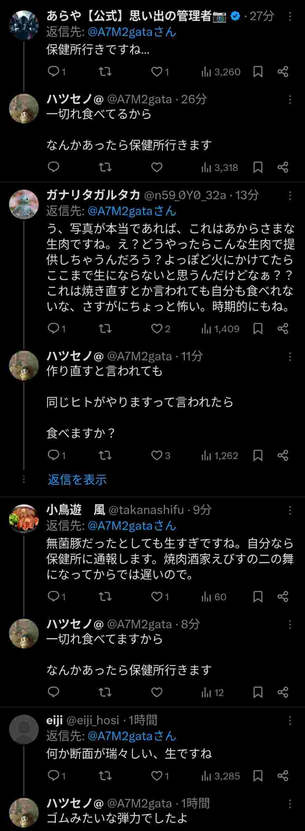The height and width of the screenshot is (831, 305).
Task: Open @A7M2gata mention in 小鳥遊 風's reply
Action: 132,526
